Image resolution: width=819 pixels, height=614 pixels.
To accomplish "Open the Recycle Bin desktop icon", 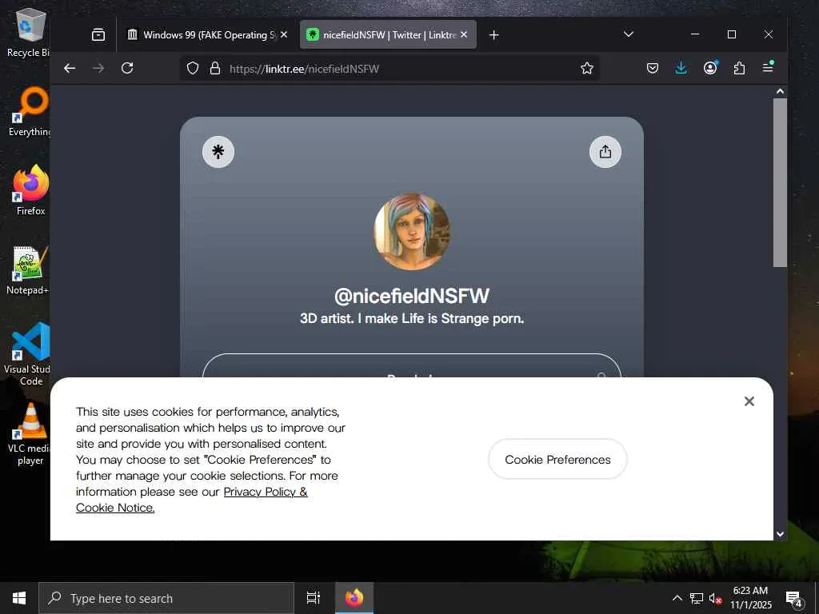I will [29, 33].
